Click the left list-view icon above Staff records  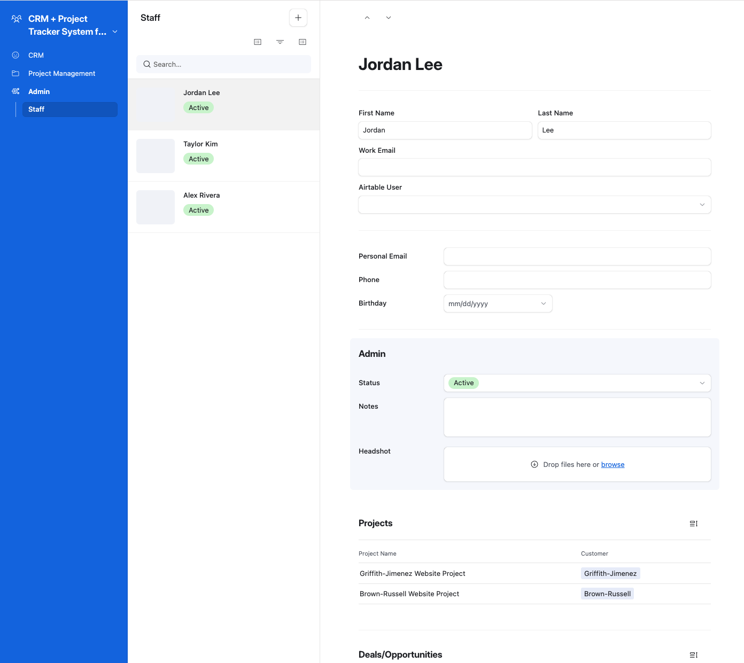click(258, 42)
